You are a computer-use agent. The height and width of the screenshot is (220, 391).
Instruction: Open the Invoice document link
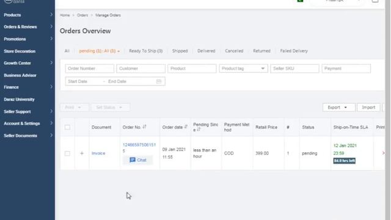click(98, 153)
